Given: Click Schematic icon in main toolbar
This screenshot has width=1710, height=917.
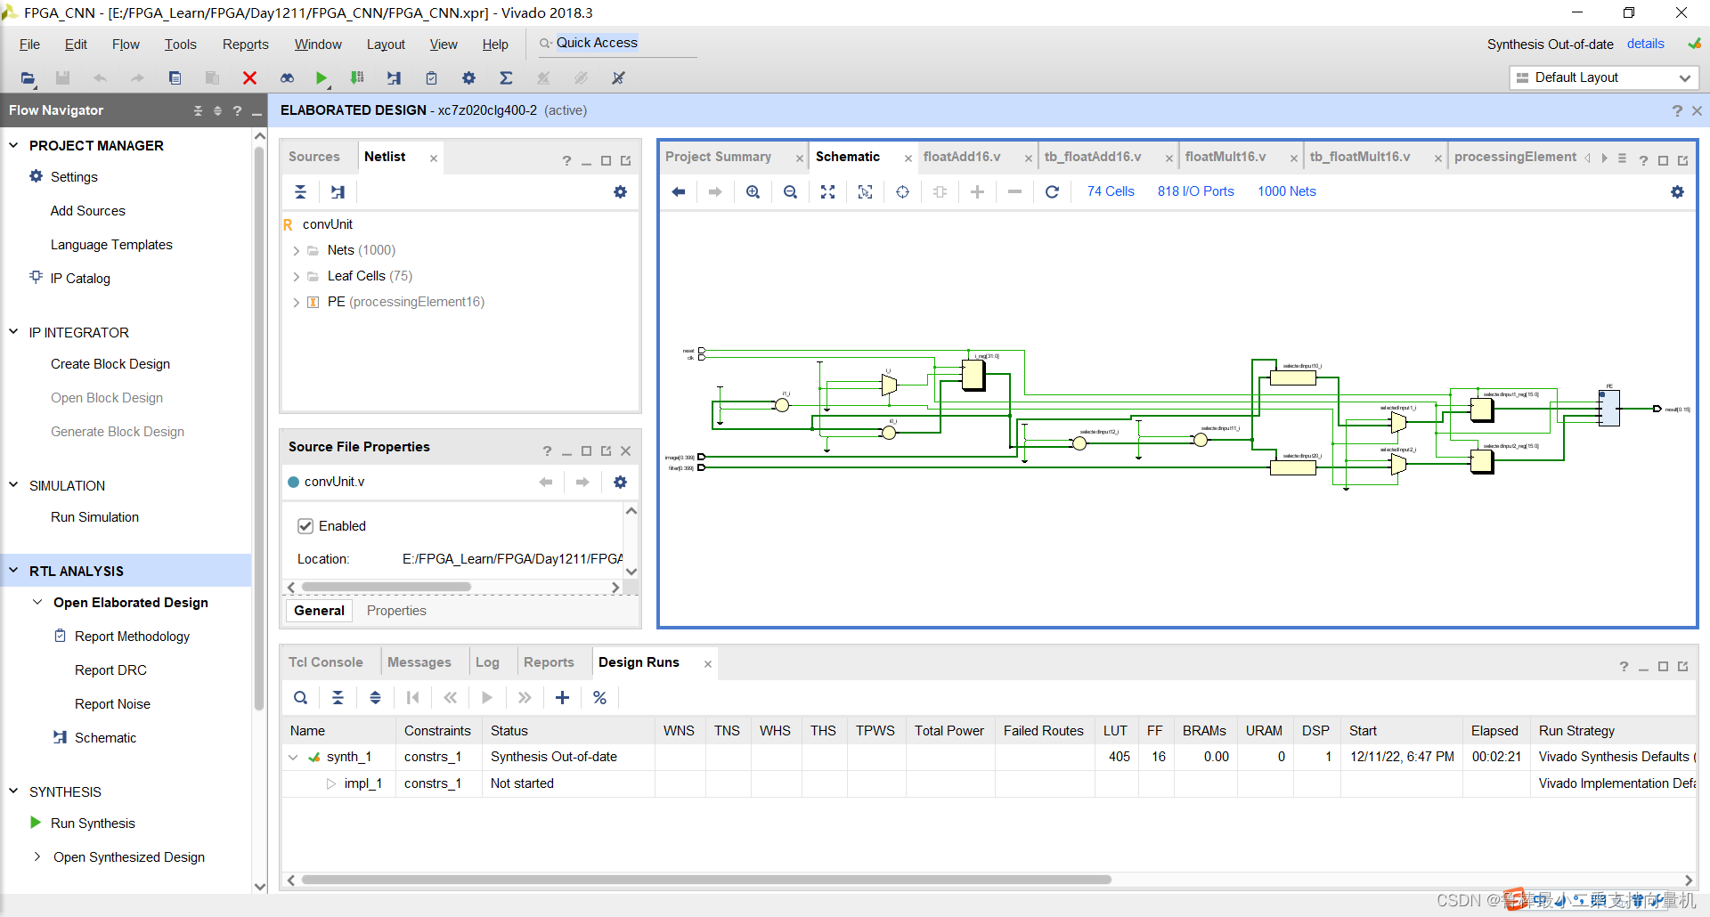Looking at the screenshot, I should click(x=394, y=78).
